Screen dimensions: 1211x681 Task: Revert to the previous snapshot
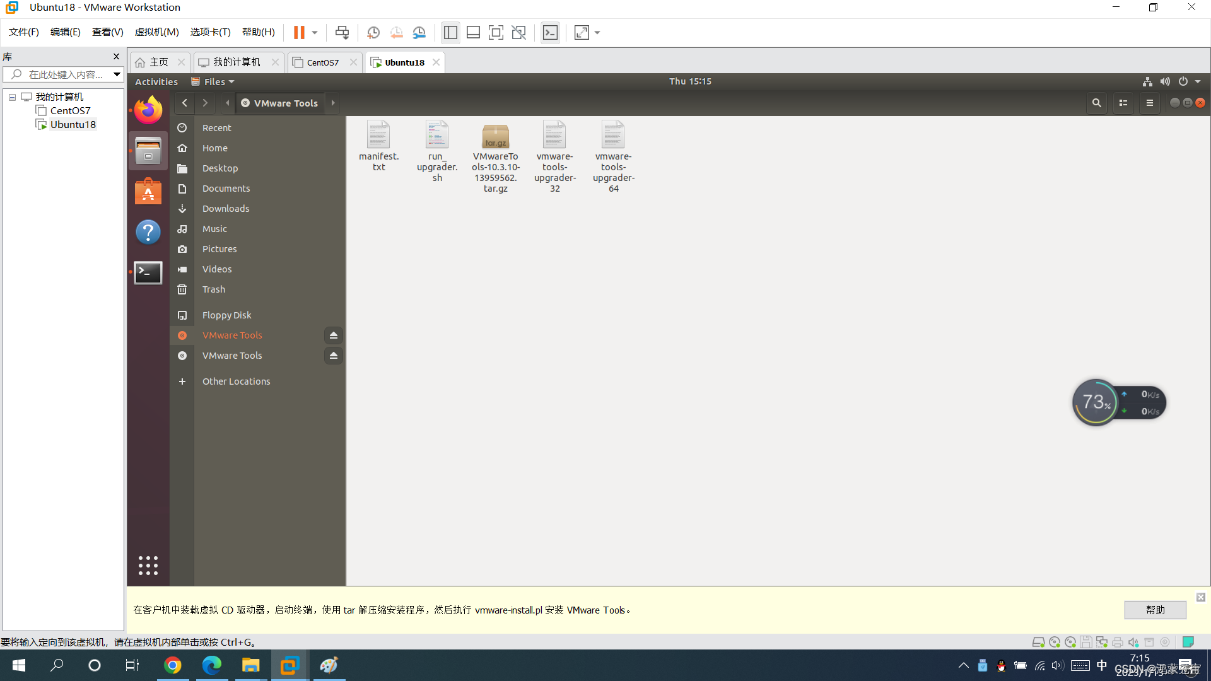pyautogui.click(x=396, y=32)
